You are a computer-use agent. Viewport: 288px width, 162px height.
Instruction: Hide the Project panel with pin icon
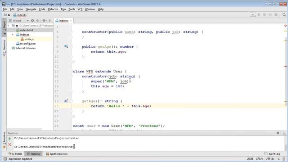coord(50,21)
